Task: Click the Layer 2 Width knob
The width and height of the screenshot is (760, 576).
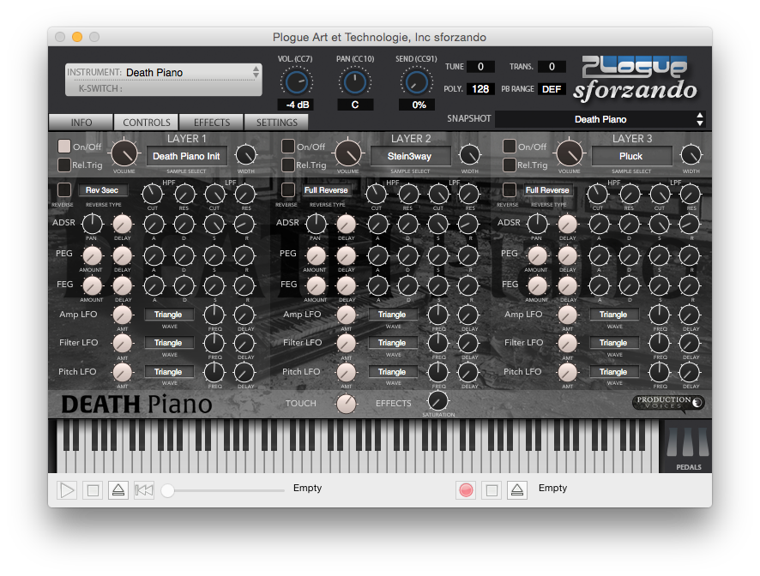Action: tap(470, 155)
